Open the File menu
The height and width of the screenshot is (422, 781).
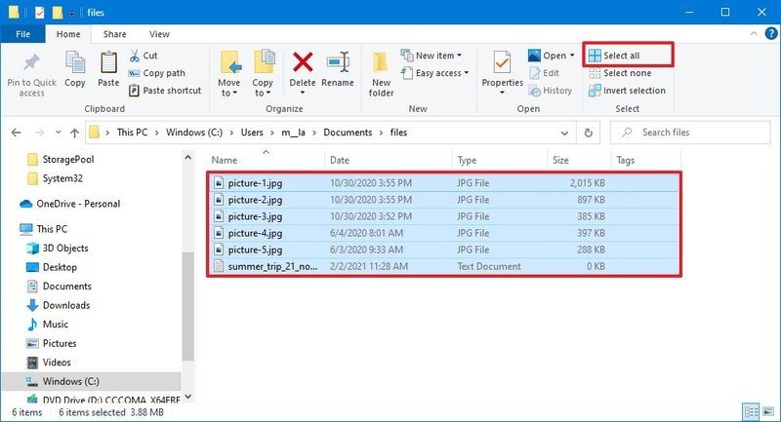pyautogui.click(x=22, y=34)
